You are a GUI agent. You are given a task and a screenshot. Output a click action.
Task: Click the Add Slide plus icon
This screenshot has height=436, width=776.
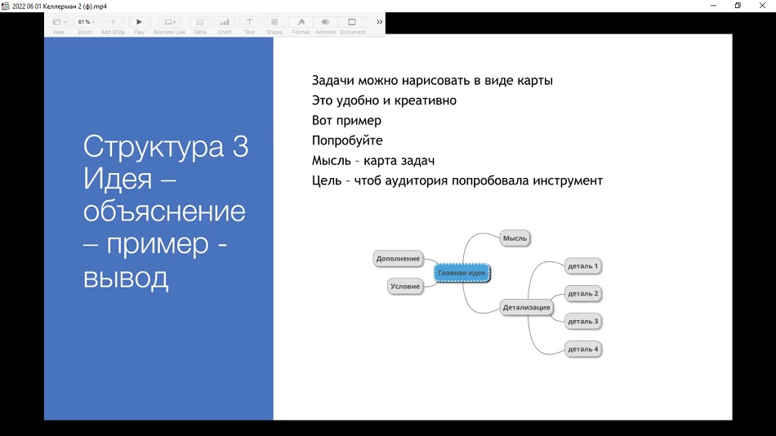113,22
